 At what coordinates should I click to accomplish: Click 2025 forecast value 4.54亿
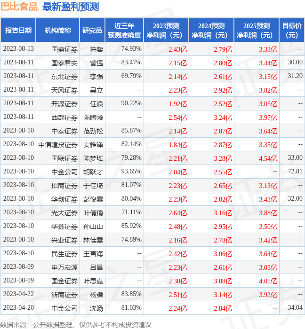pos(268,159)
